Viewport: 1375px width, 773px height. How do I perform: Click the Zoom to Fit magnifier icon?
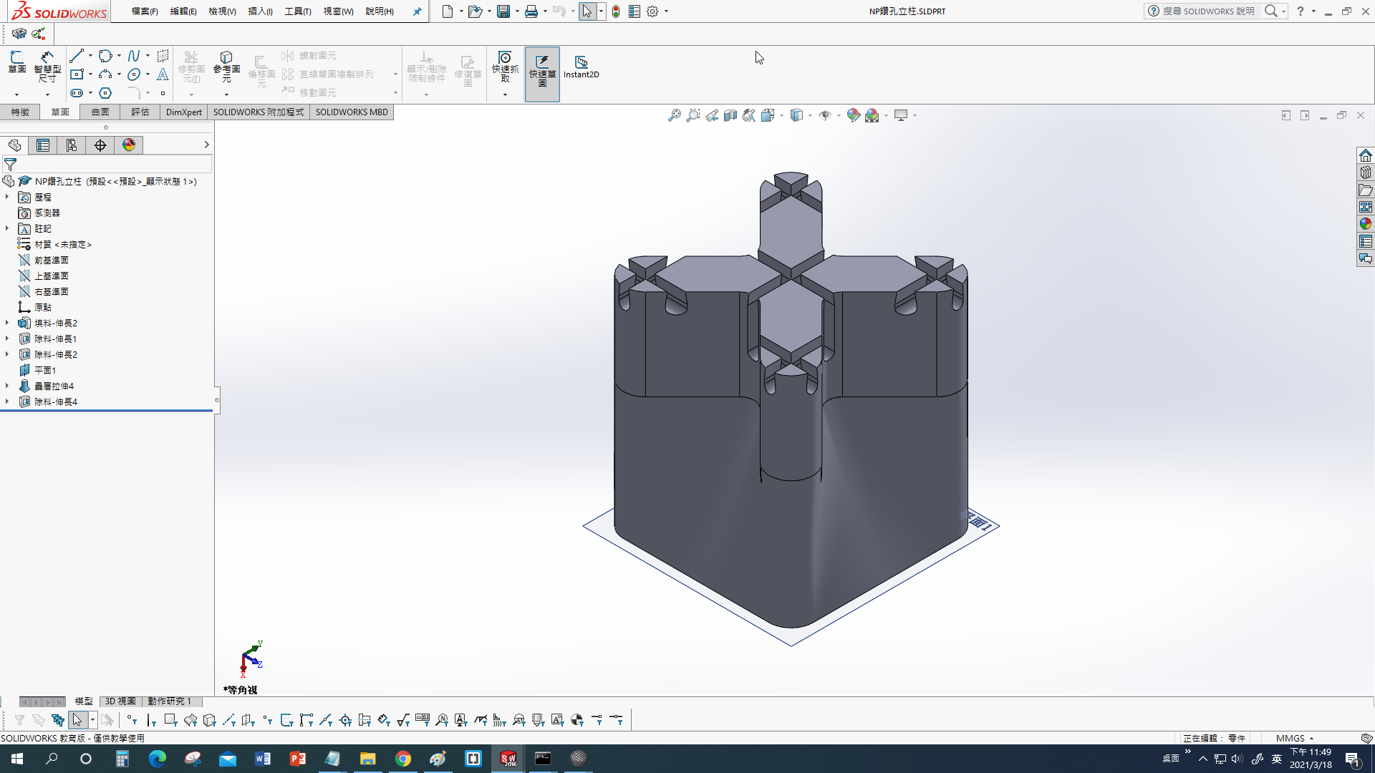[x=674, y=115]
